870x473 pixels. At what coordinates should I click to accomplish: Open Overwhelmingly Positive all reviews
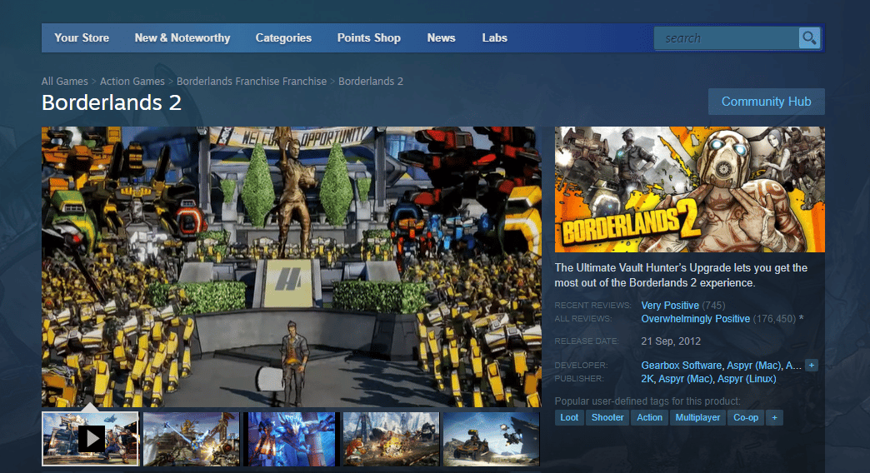click(x=695, y=319)
